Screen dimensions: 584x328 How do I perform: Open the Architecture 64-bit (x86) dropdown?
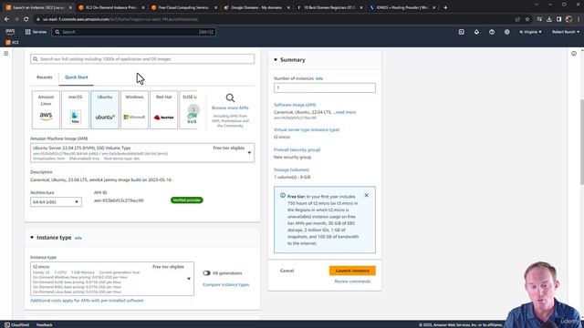(56, 202)
